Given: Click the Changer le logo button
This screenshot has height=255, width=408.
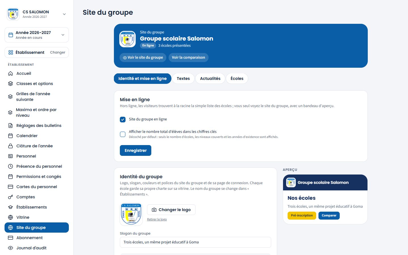Looking at the screenshot, I should pos(171,210).
